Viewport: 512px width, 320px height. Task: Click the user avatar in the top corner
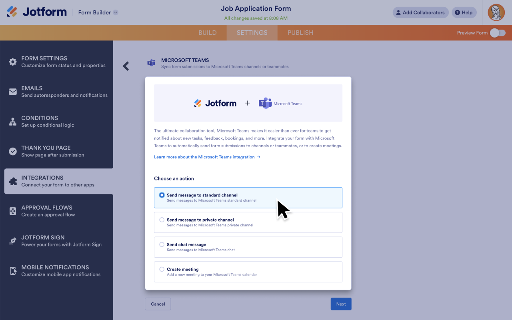coord(496,12)
